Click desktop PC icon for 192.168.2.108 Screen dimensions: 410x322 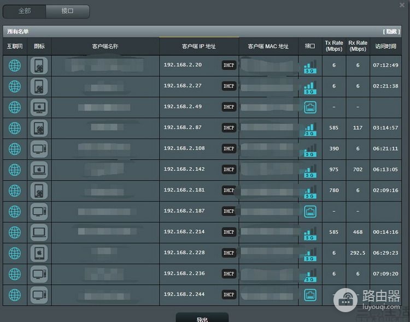39,149
